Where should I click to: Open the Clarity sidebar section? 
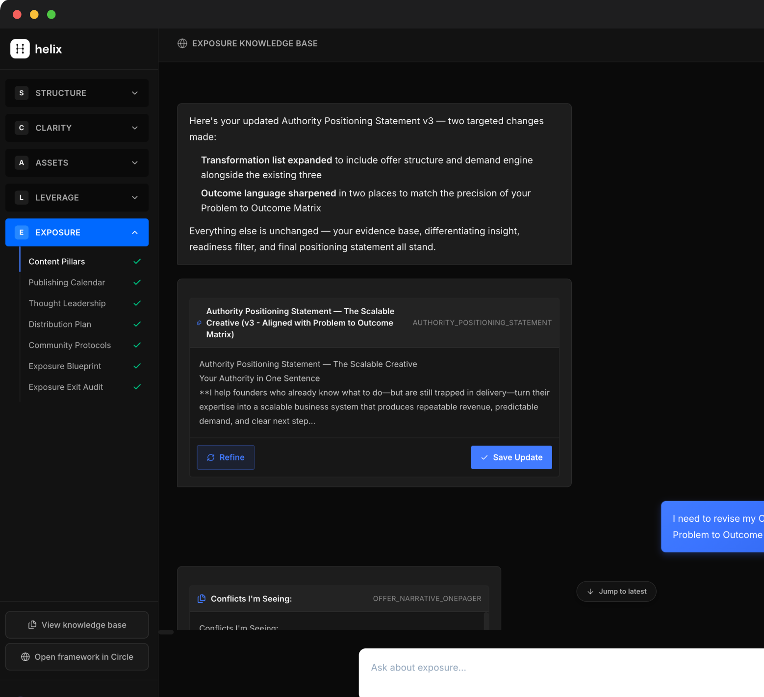click(x=77, y=128)
